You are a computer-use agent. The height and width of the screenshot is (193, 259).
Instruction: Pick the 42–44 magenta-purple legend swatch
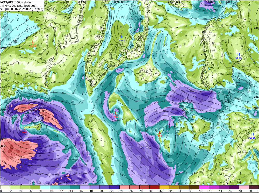[x=214, y=187]
